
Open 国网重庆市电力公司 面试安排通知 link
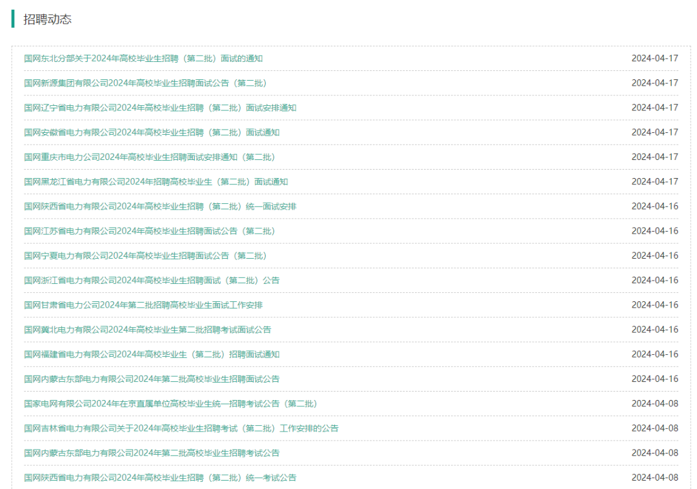(149, 157)
